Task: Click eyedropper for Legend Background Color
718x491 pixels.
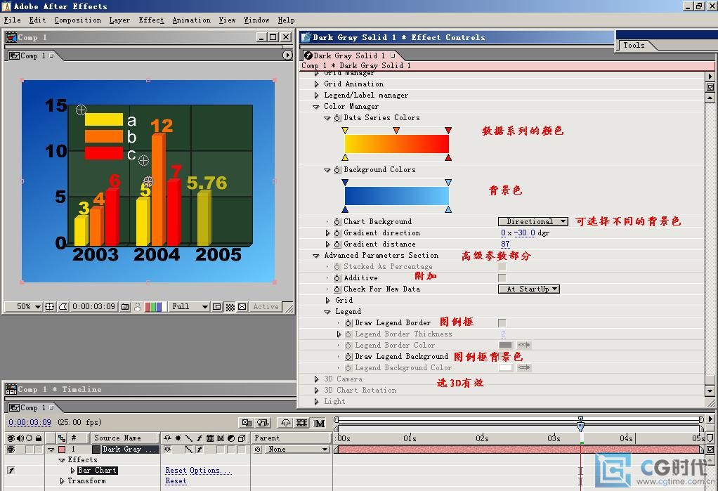Action: pos(524,367)
